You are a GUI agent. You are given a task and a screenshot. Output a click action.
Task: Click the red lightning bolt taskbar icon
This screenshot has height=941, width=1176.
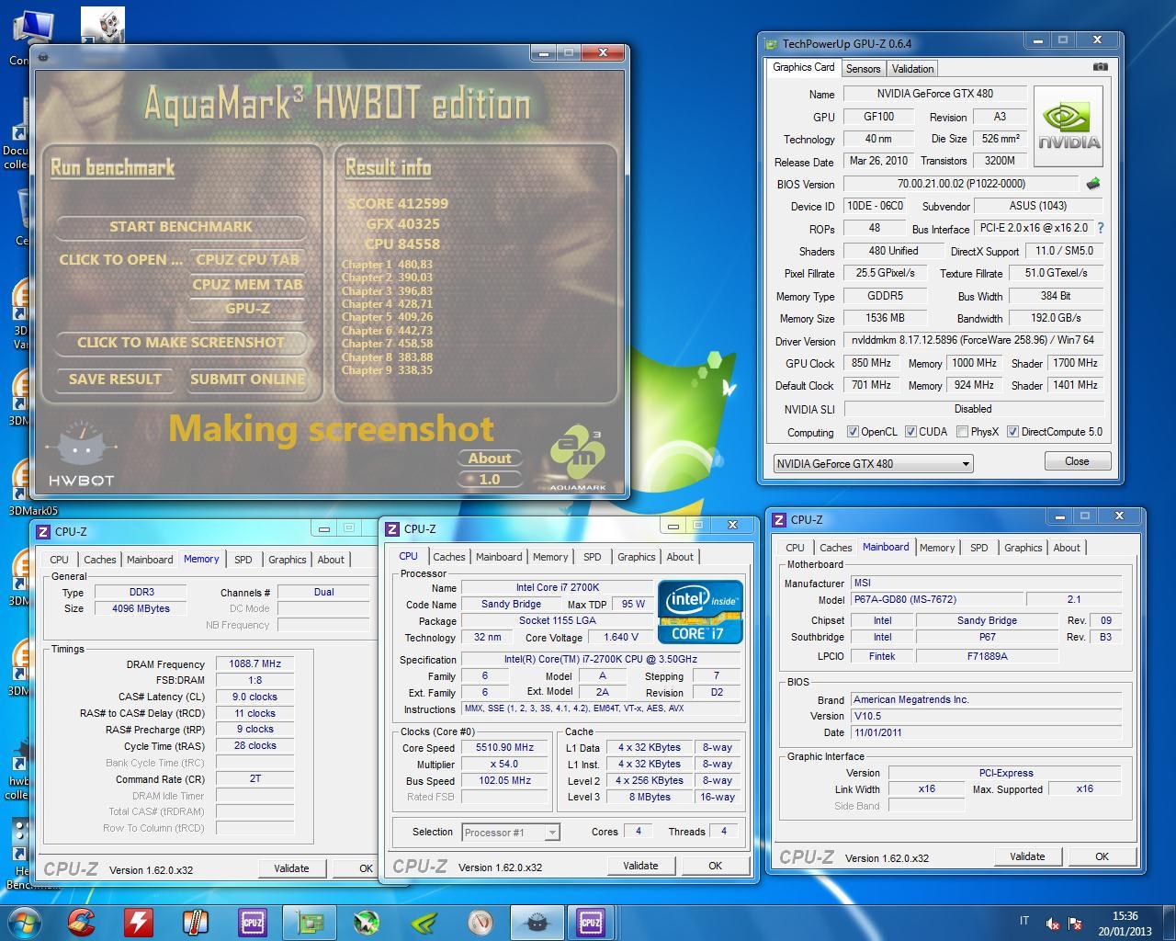pyautogui.click(x=139, y=921)
